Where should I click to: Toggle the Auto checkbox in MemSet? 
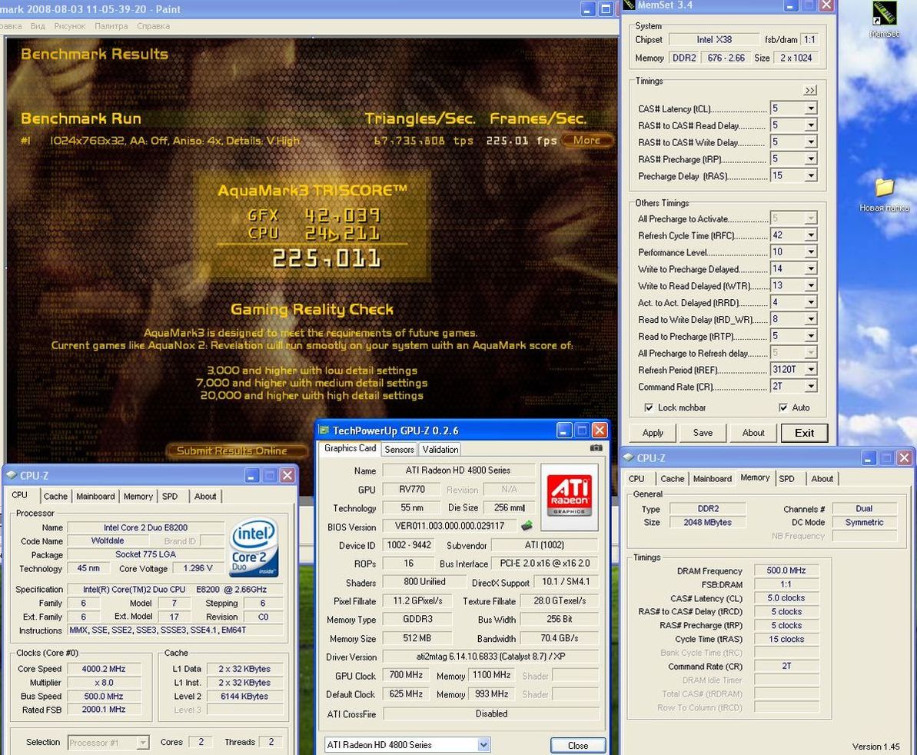[783, 407]
